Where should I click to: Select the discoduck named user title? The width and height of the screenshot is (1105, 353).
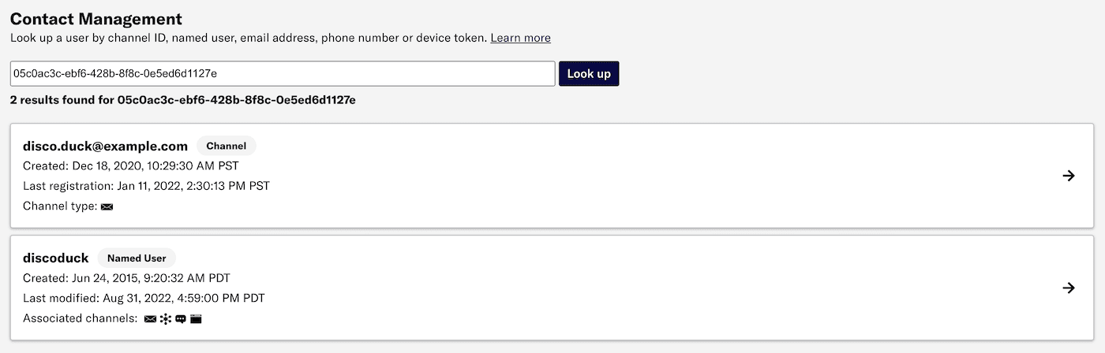point(56,258)
